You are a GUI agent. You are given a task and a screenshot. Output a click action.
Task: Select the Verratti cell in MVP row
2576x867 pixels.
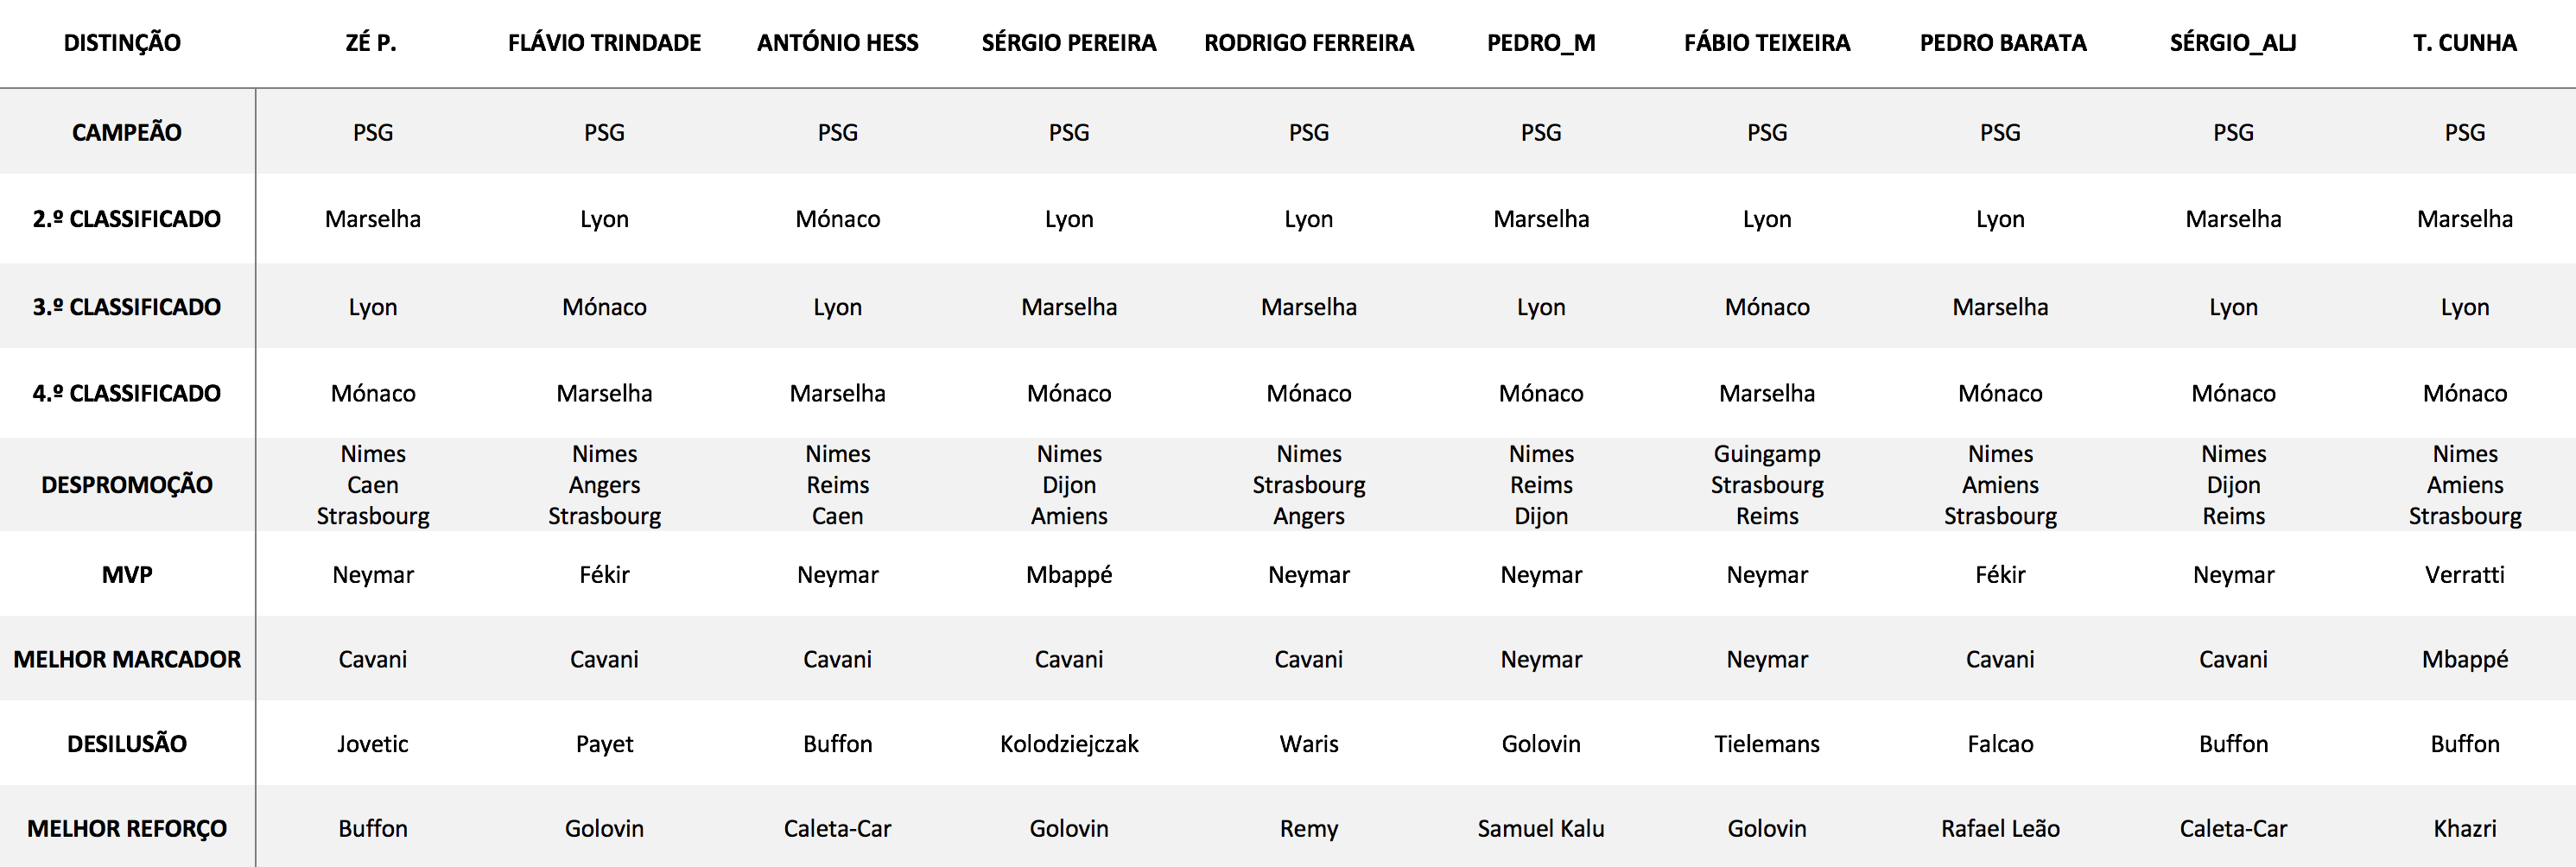2464,575
